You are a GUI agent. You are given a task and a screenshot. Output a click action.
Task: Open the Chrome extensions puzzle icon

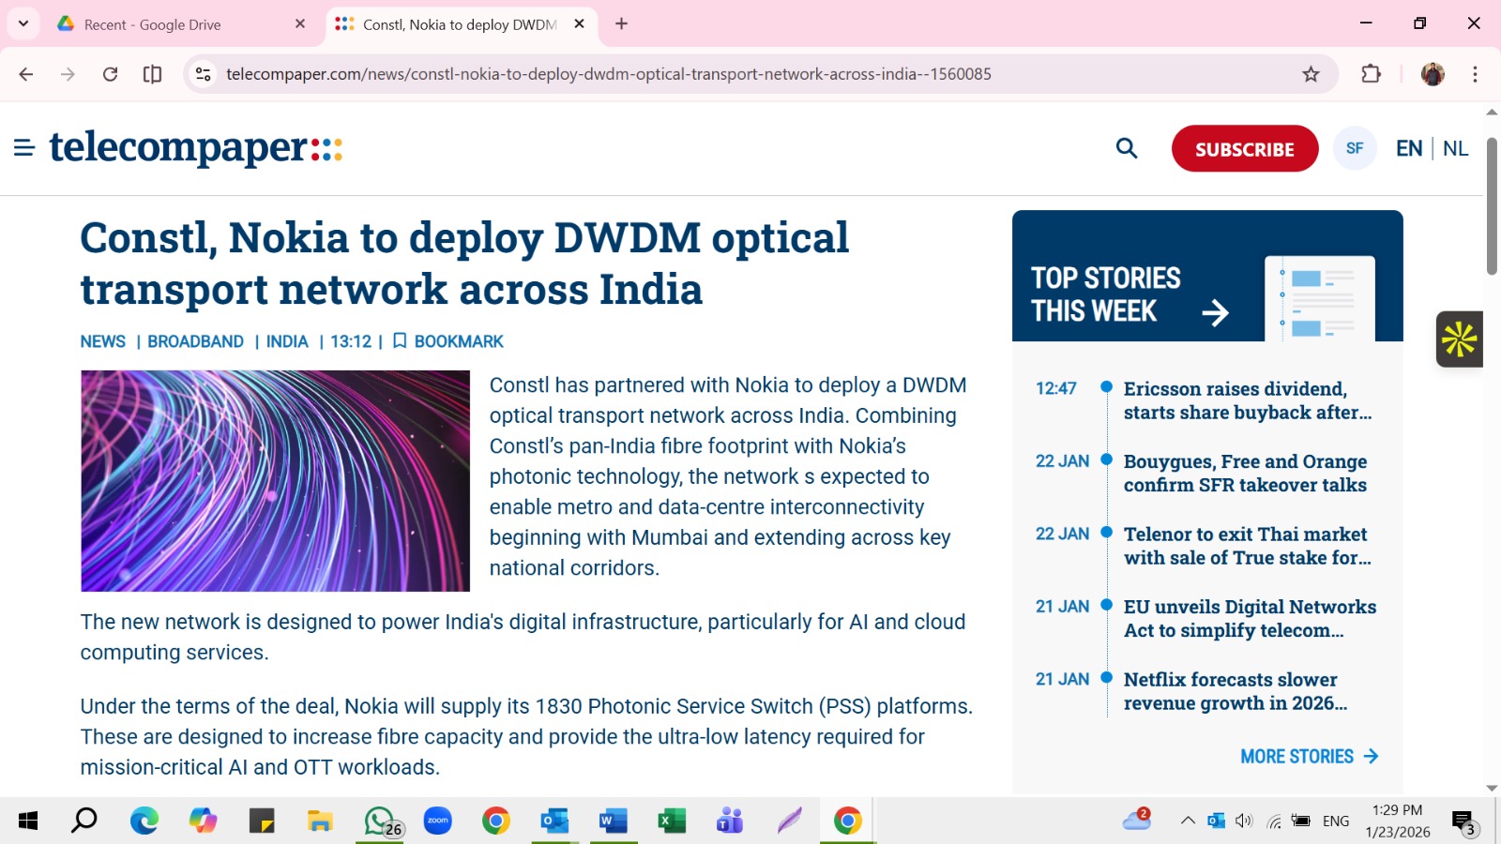click(x=1371, y=74)
